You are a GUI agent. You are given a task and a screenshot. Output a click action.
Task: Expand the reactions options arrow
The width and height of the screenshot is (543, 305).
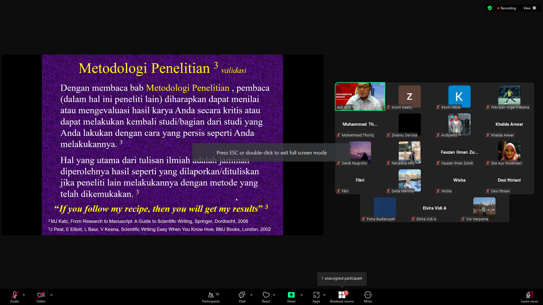tap(274, 295)
